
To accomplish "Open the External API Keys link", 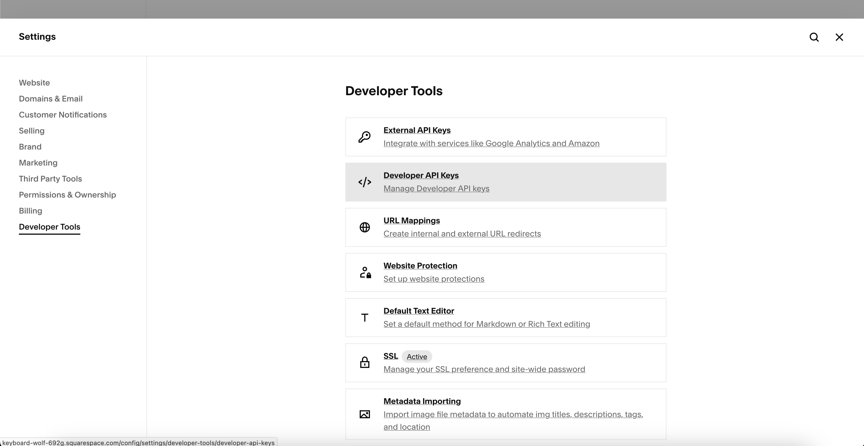I will click(417, 130).
